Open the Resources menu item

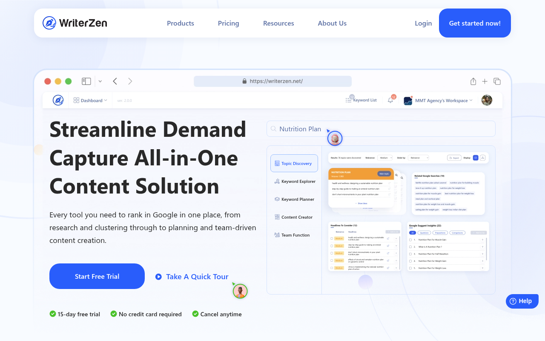coord(278,23)
